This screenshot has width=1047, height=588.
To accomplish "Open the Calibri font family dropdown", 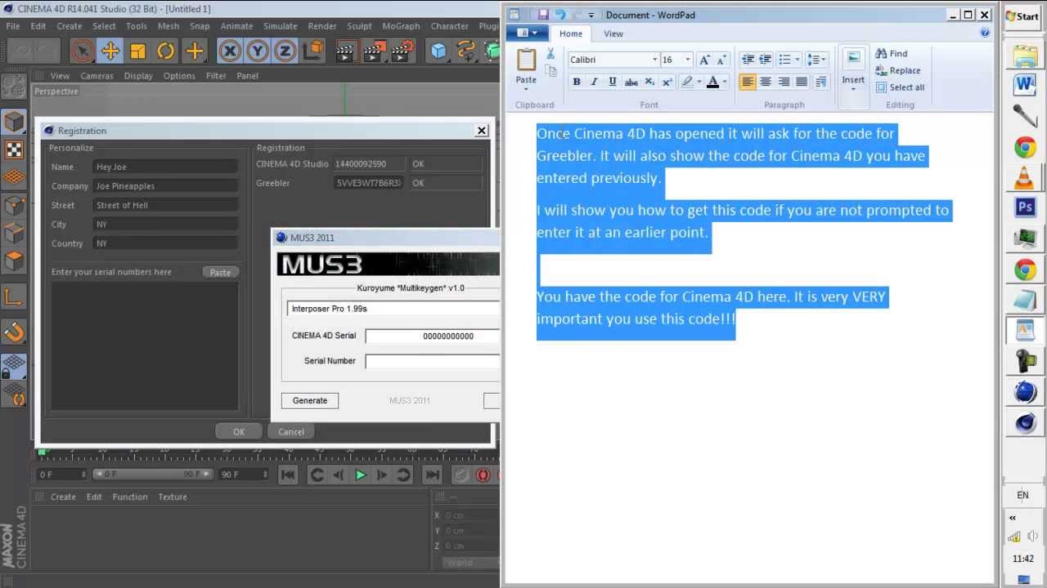I will 654,60.
